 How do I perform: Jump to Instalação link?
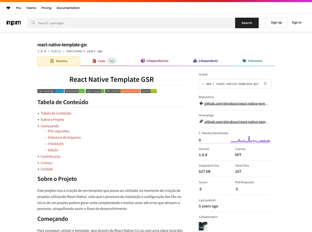pyautogui.click(x=56, y=144)
